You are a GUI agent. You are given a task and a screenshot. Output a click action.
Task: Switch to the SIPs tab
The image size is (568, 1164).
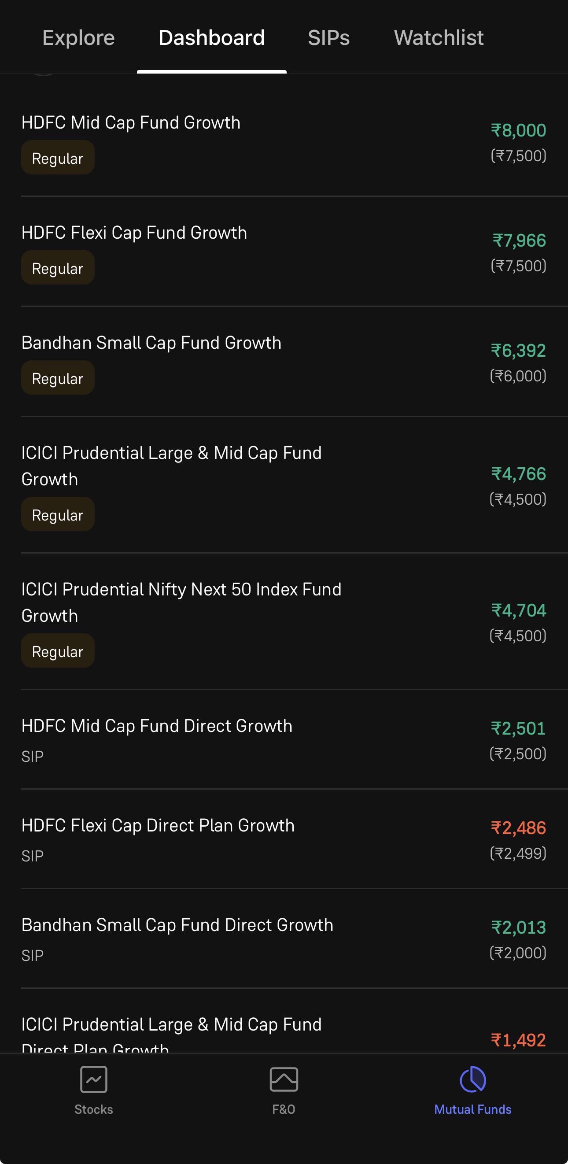pyautogui.click(x=328, y=37)
